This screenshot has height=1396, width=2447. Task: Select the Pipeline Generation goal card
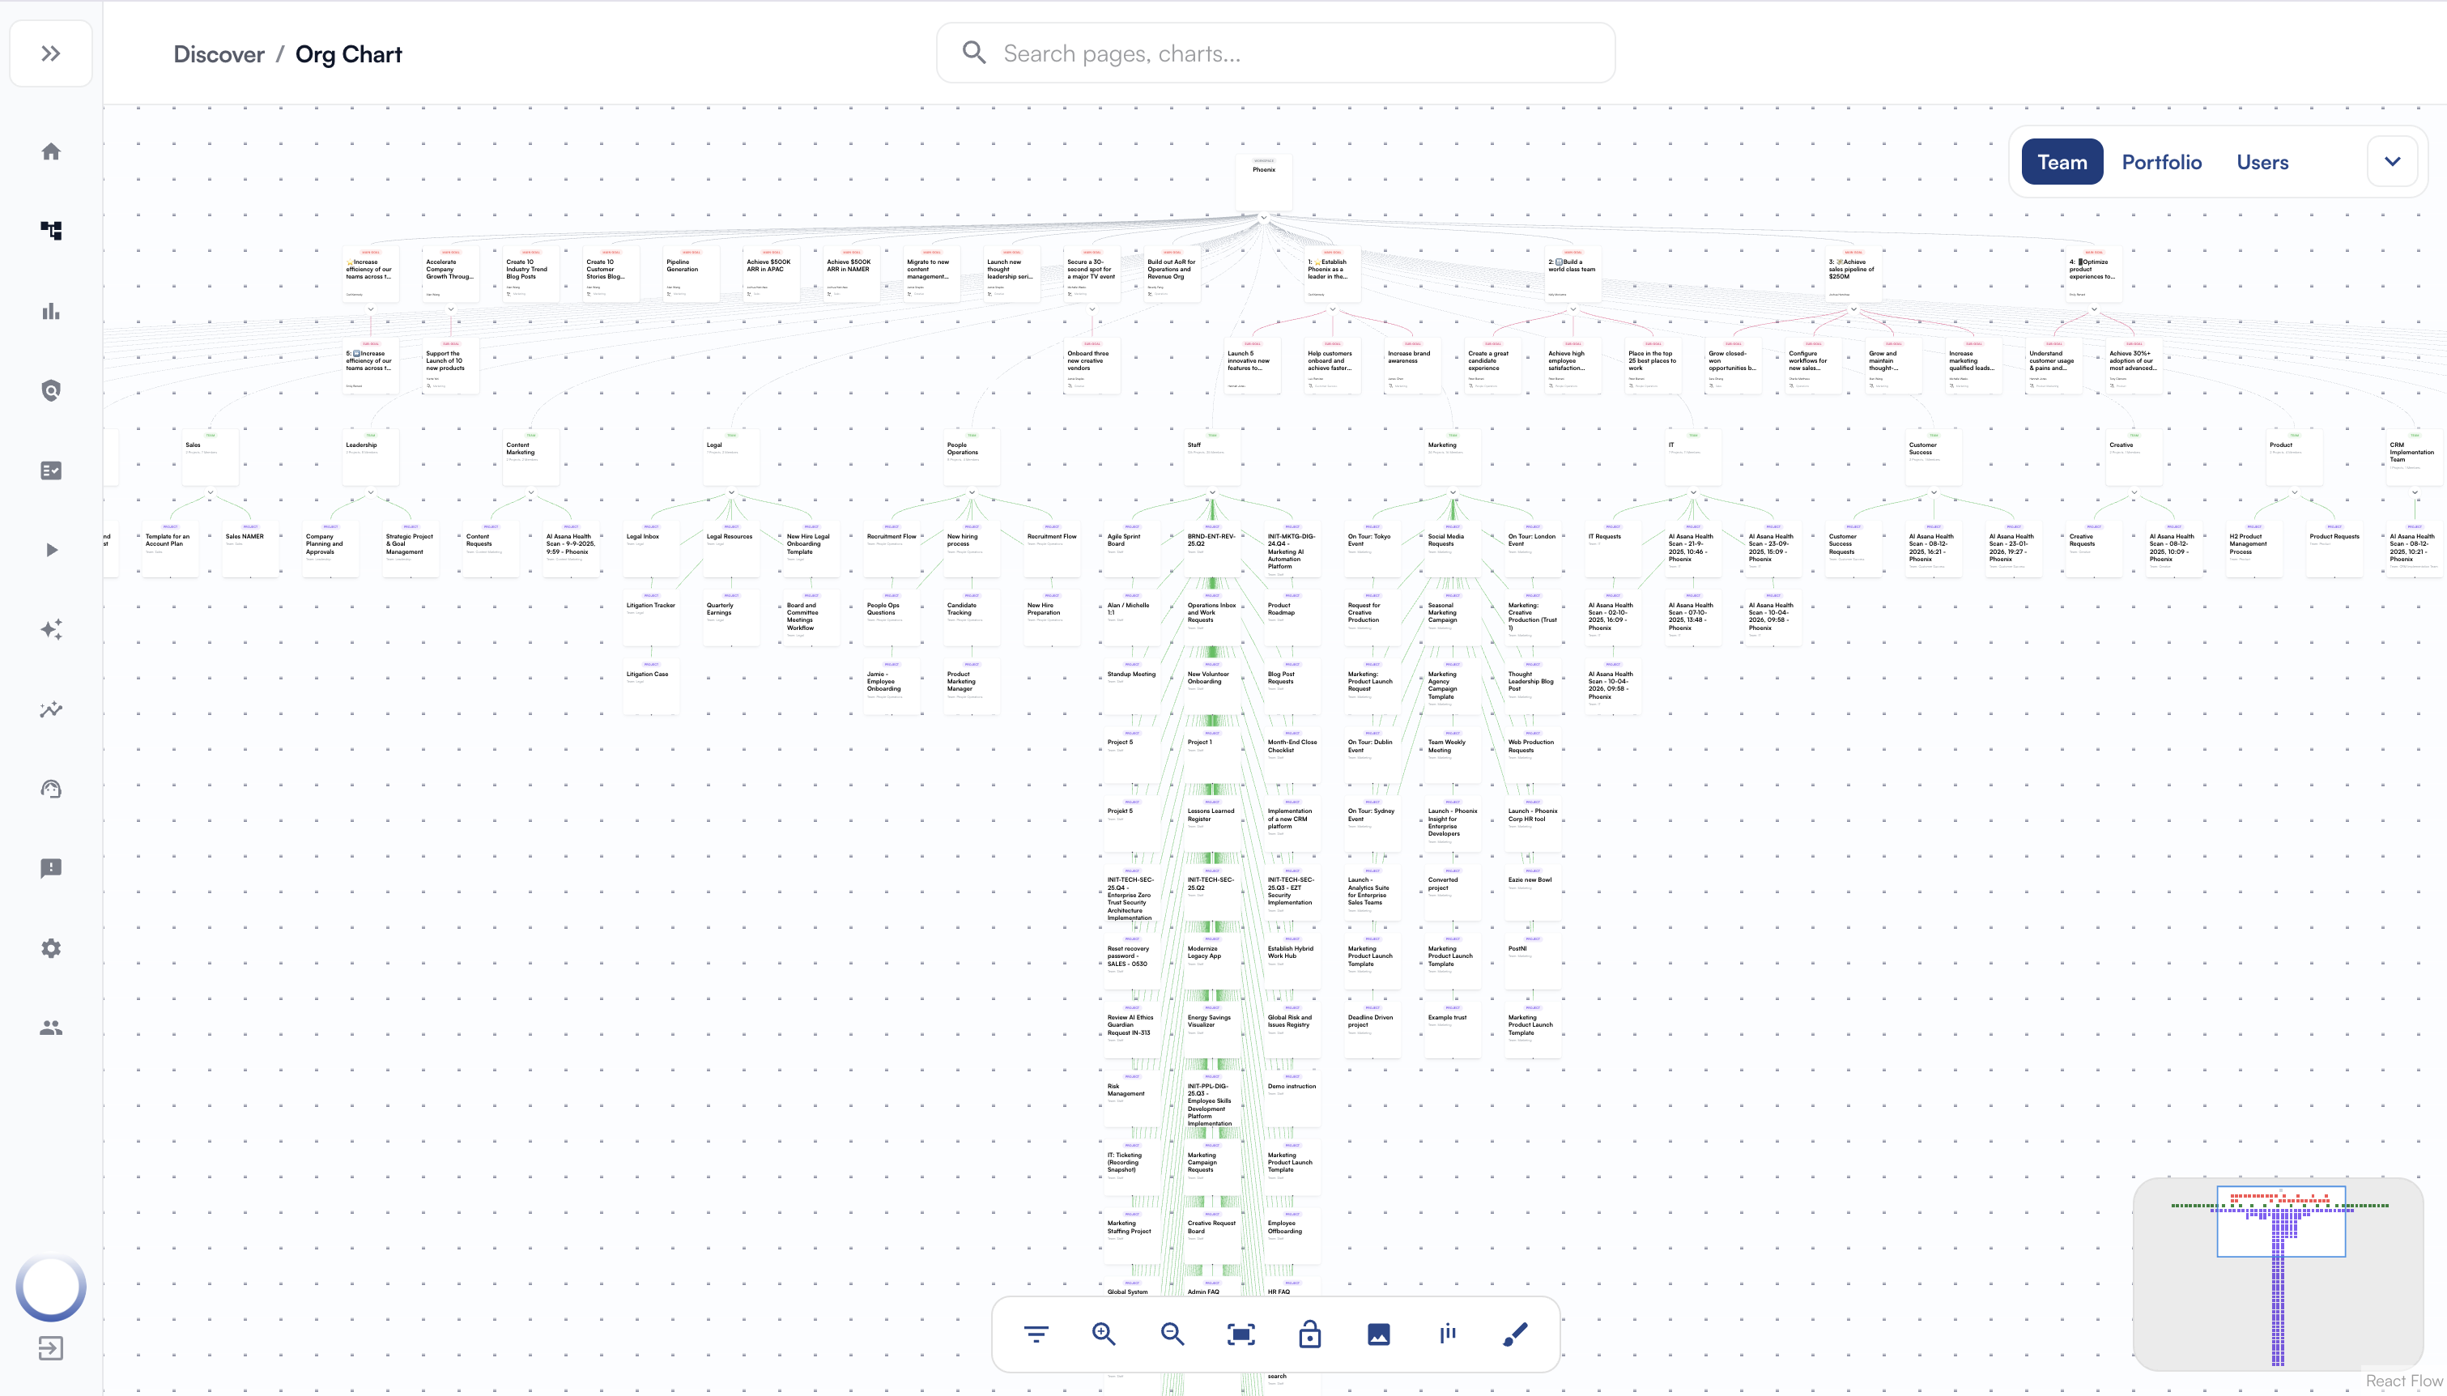click(692, 275)
